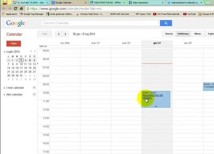This screenshot has height=154, width=214.
Task: Go to previous week arrow
Action: (58, 34)
